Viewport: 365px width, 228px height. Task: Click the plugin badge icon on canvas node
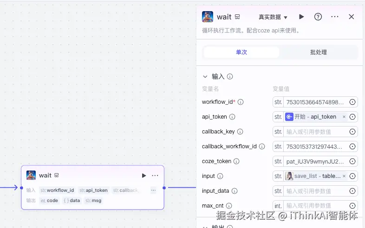click(x=57, y=175)
